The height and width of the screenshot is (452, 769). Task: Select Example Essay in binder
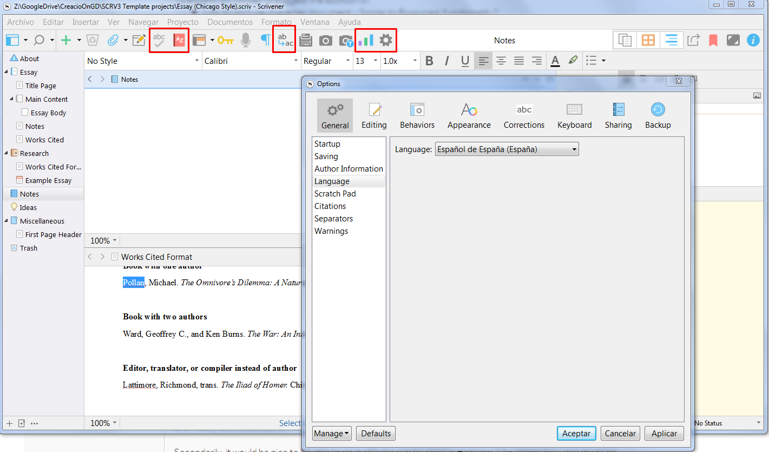click(x=48, y=180)
